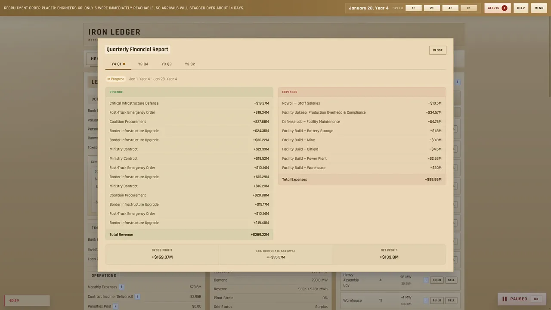The width and height of the screenshot is (551, 310).
Task: Select Border Infrastructure Upgrade +$19.48M row
Action: [189, 223]
